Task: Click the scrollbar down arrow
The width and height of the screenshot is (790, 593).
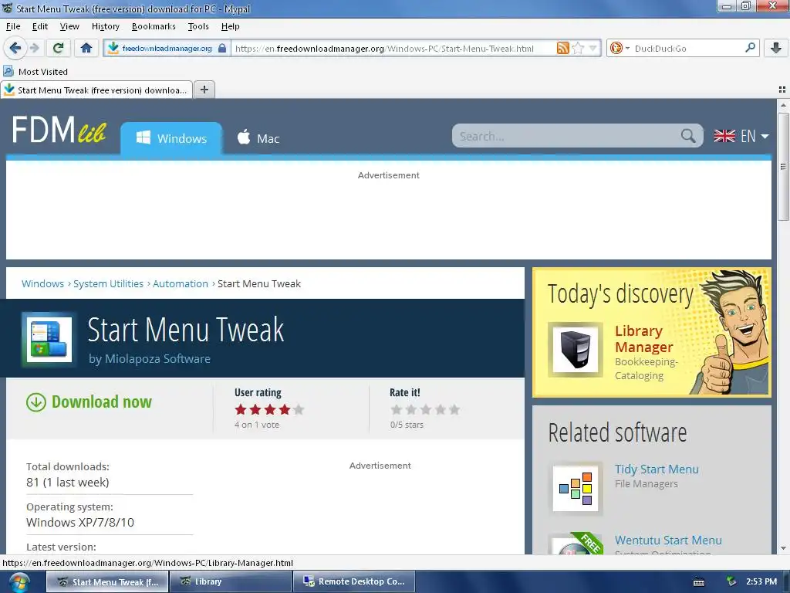Action: coord(783,548)
